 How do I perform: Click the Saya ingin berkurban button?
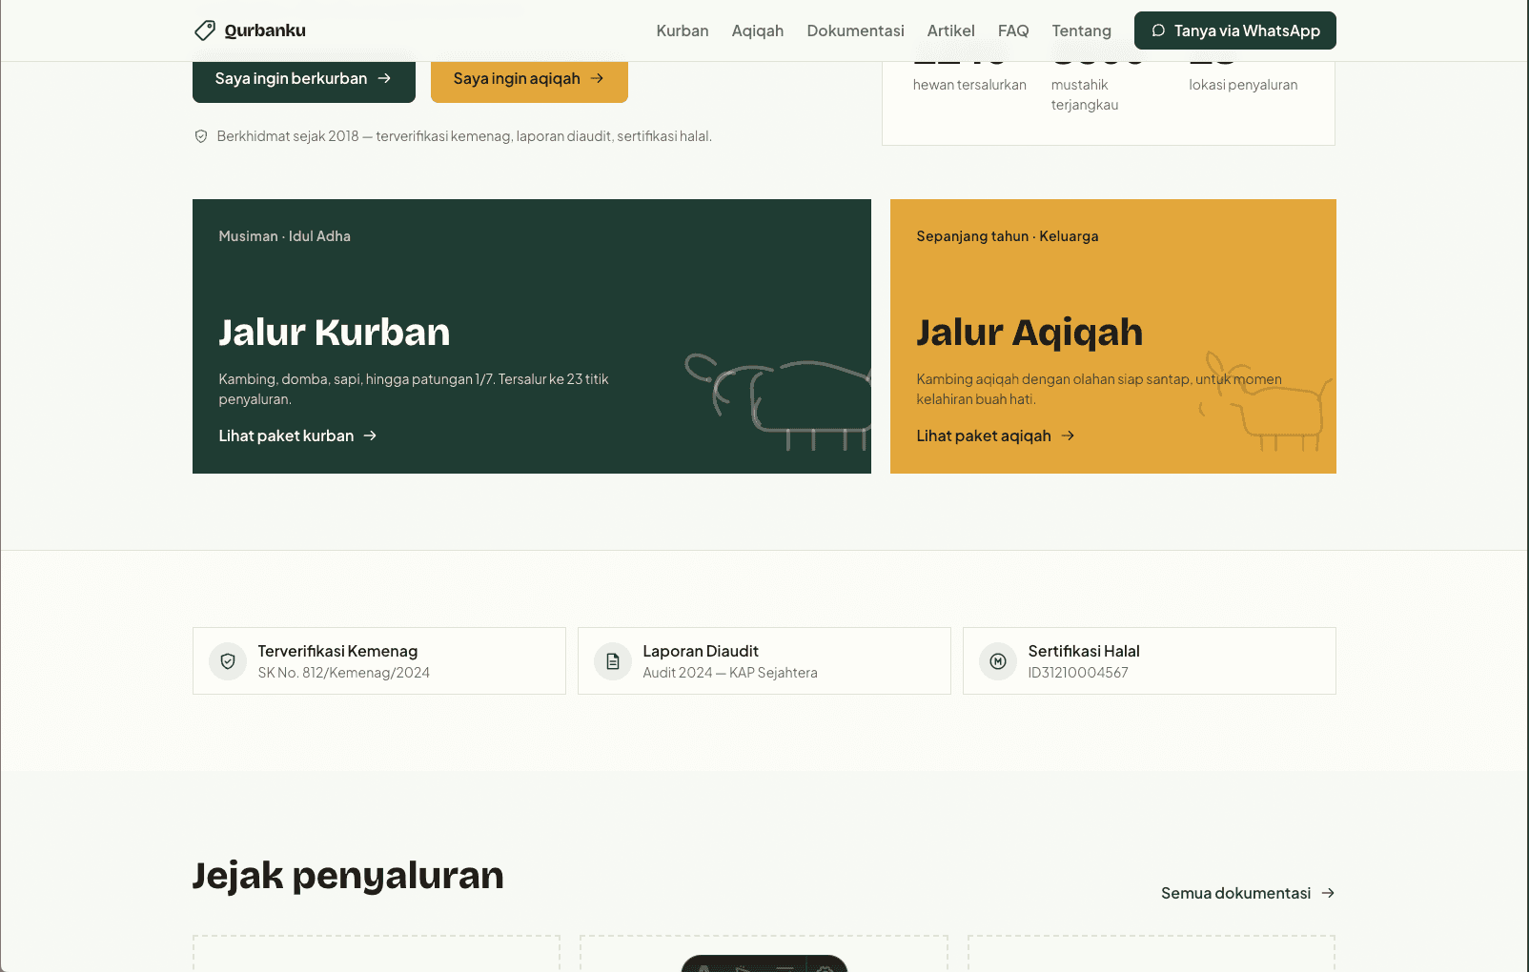click(304, 79)
